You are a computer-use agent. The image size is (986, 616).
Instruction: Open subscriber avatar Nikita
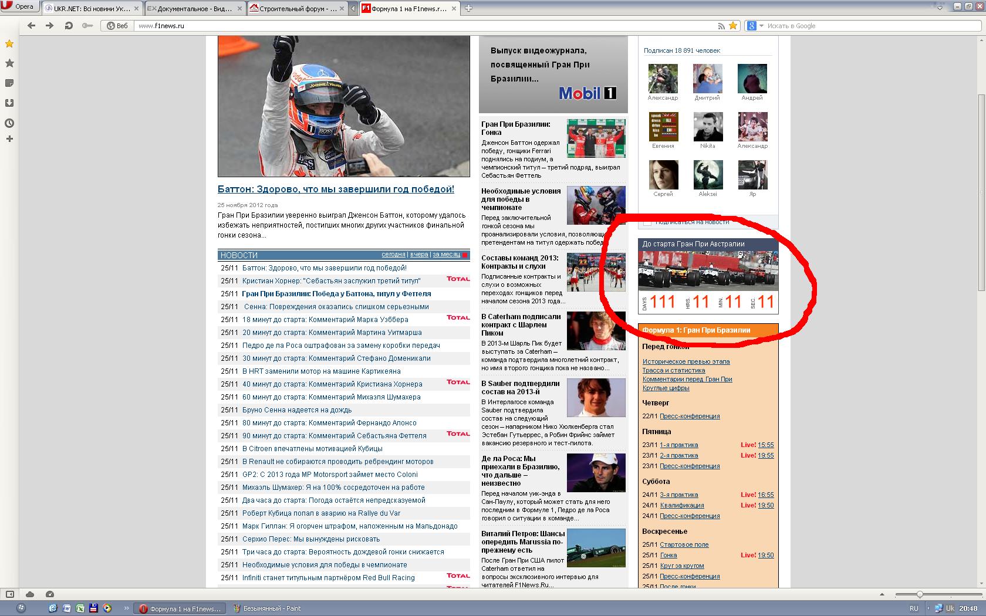tap(707, 127)
